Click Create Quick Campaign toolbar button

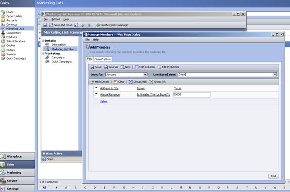click(112, 25)
